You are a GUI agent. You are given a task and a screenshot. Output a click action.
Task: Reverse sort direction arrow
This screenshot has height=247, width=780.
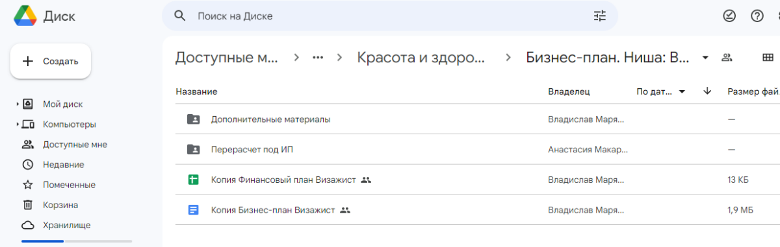click(707, 91)
